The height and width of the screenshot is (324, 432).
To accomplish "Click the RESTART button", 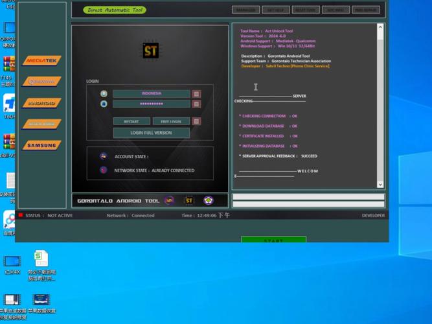I will coord(131,121).
